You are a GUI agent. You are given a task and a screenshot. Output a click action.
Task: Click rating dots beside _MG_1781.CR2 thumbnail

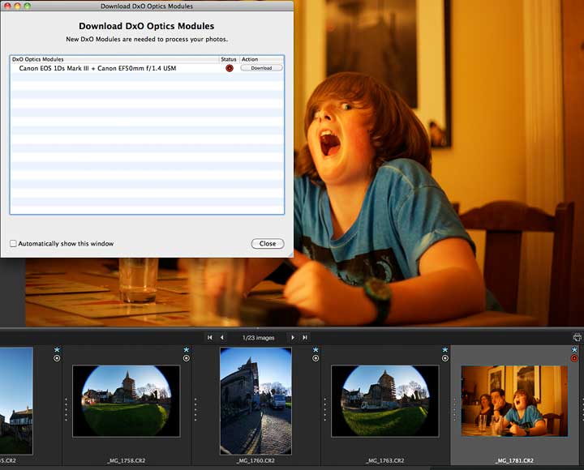tap(454, 410)
